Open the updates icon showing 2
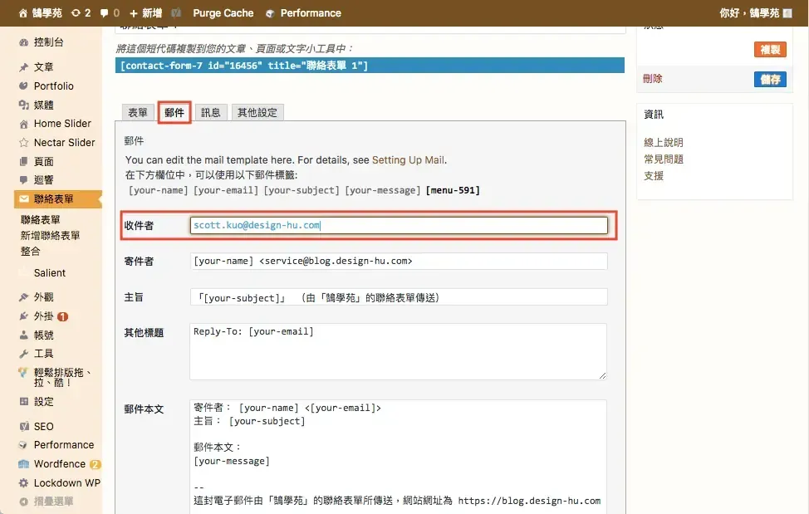This screenshot has height=514, width=809. tap(76, 13)
